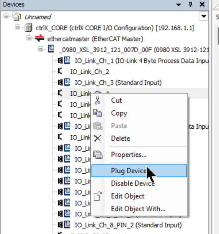Select IO_Link_Ch_8_PIN_2 (Standard Input) item

pyautogui.click(x=128, y=225)
